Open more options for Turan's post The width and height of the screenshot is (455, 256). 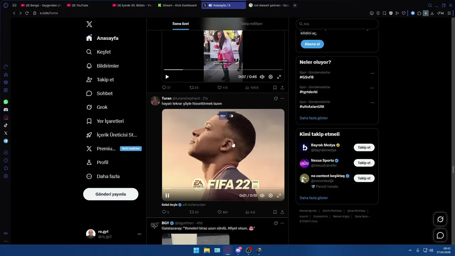[x=282, y=98]
